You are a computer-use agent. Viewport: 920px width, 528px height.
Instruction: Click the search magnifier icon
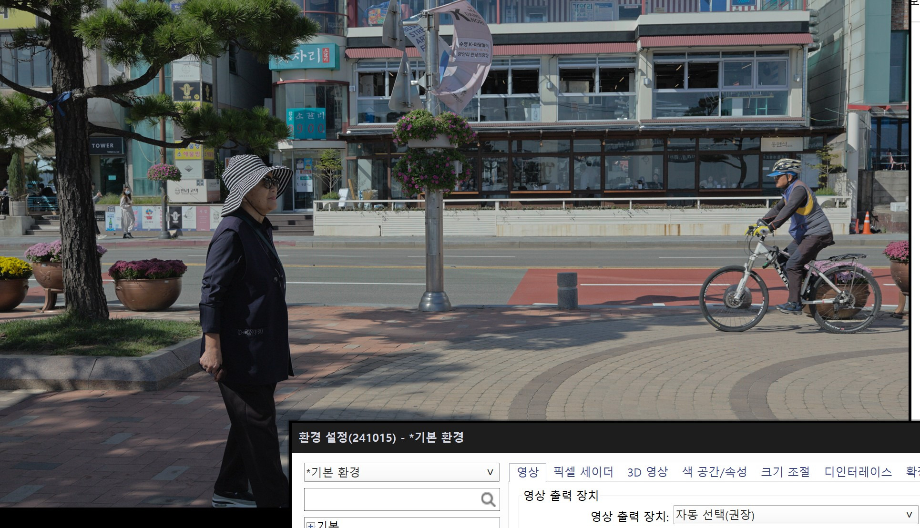tap(488, 499)
